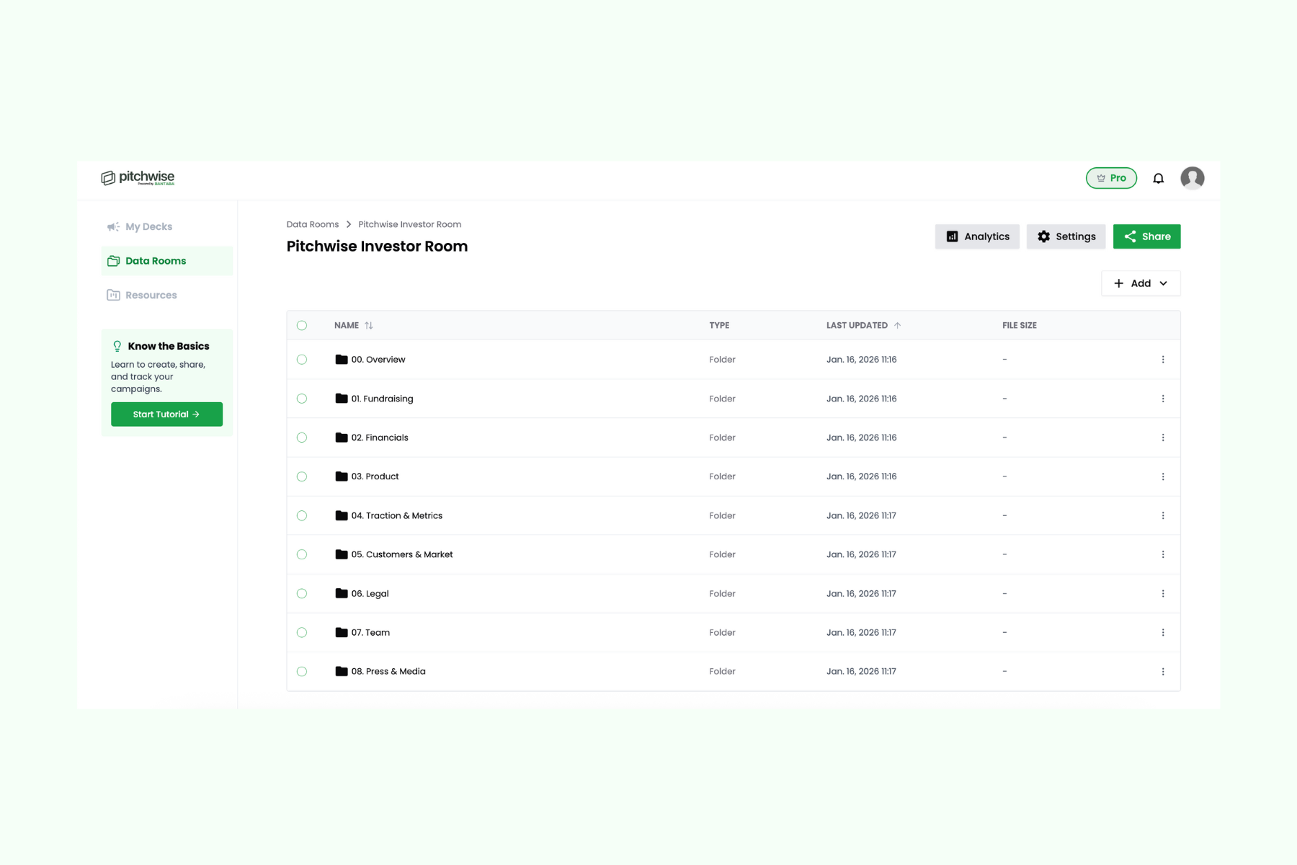Open My Decks from sidebar

click(x=148, y=226)
